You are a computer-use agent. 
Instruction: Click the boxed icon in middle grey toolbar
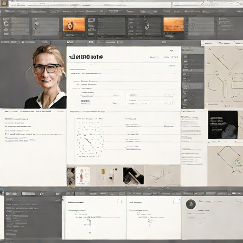(x=91, y=42)
